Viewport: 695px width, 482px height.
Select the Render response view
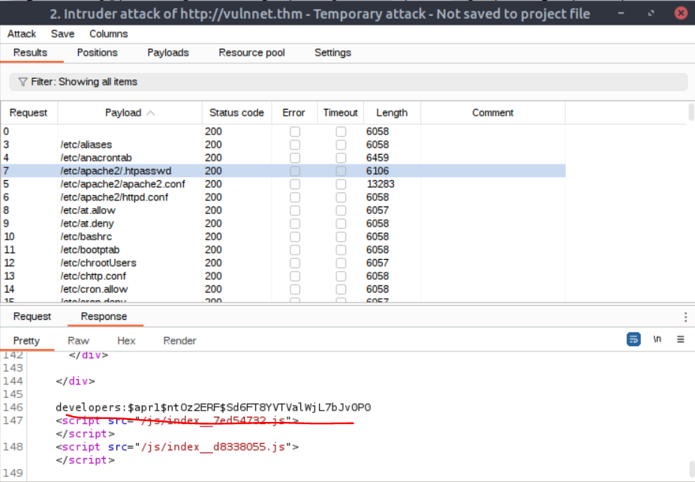[179, 341]
